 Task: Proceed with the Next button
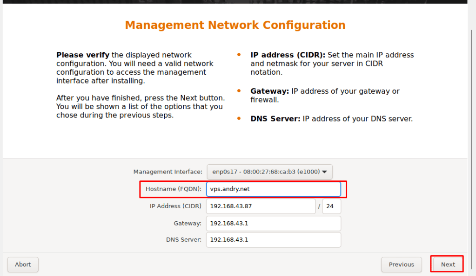[448, 264]
